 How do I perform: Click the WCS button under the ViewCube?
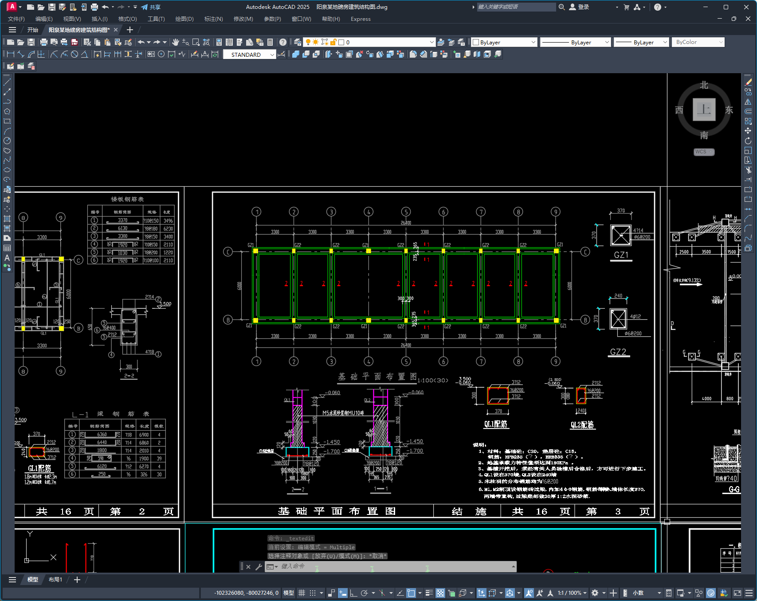pyautogui.click(x=704, y=152)
